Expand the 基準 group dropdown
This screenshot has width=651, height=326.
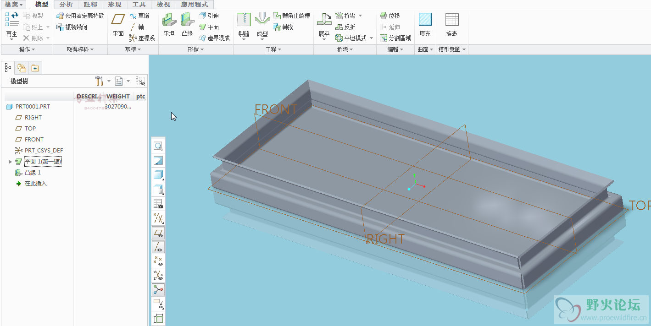click(133, 49)
